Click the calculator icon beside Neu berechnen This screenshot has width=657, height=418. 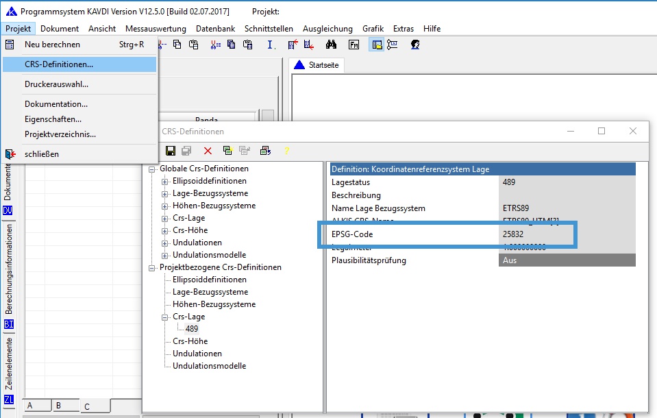(x=10, y=45)
